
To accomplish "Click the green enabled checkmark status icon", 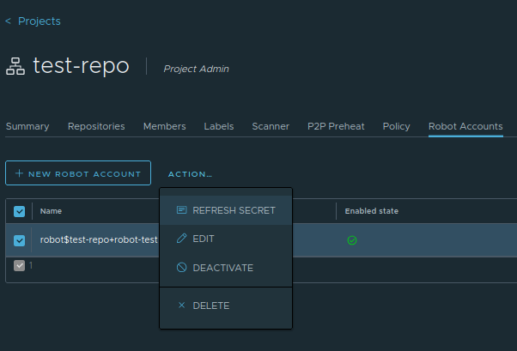I will click(x=352, y=240).
